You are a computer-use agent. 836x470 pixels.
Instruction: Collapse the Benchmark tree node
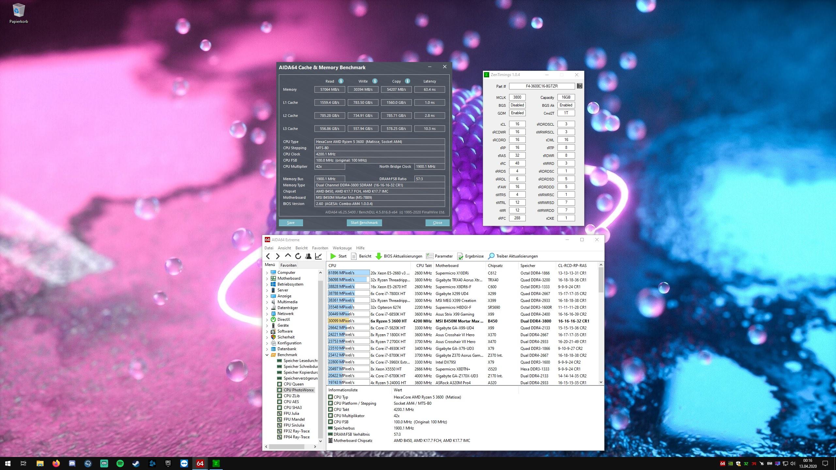[x=267, y=355]
